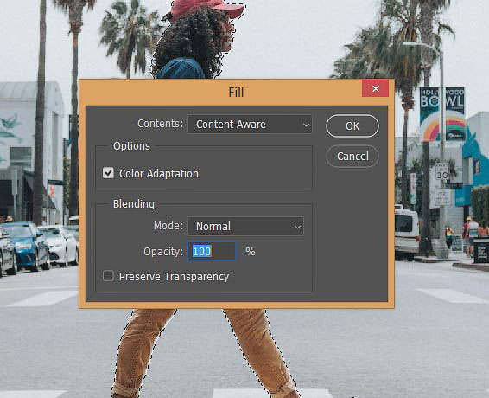Toggle the Preserve Transparency checkbox
Viewport: 489px width, 398px height.
pyautogui.click(x=108, y=276)
